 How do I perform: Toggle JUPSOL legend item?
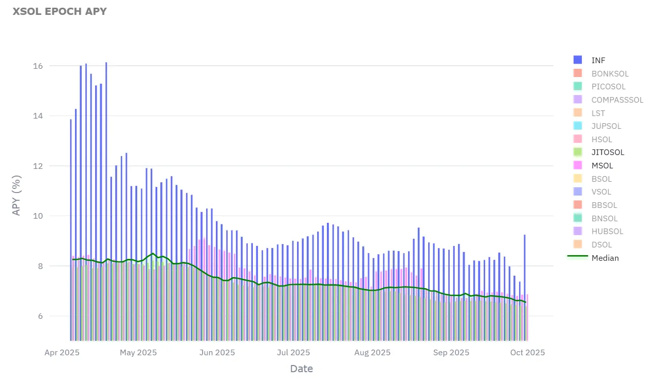(606, 126)
